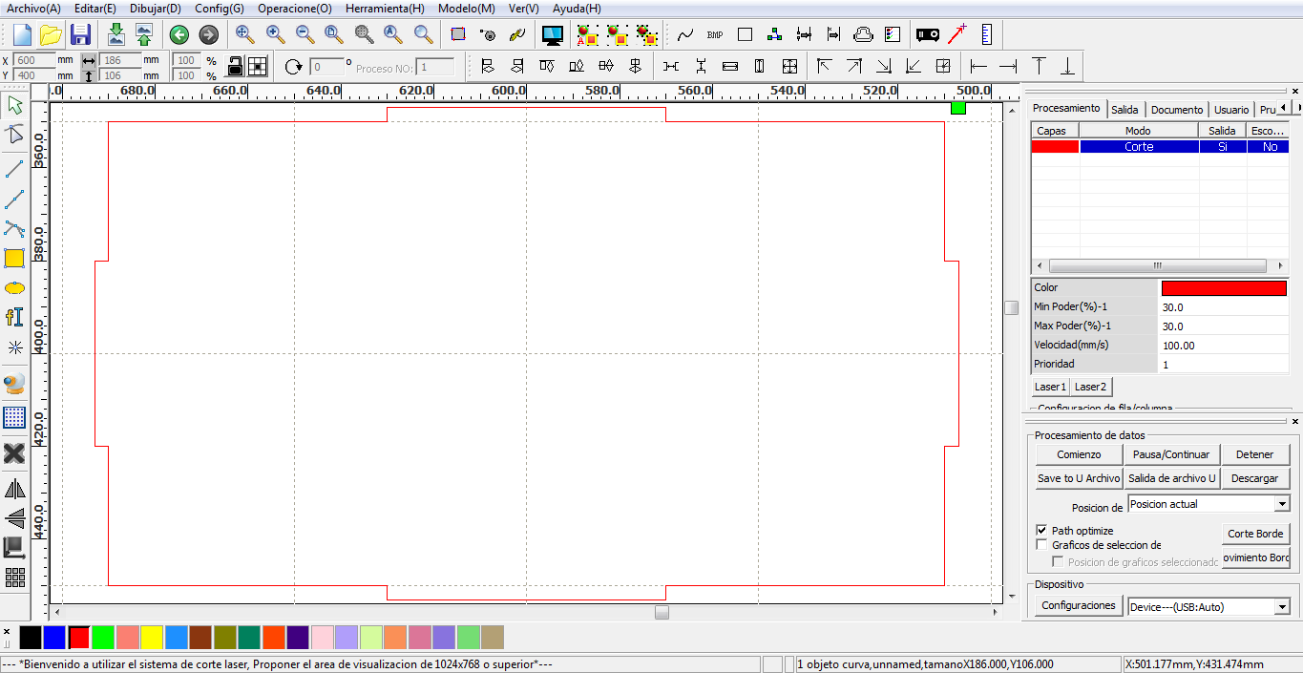This screenshot has width=1303, height=673.
Task: Switch to the Salida tab
Action: click(1124, 110)
